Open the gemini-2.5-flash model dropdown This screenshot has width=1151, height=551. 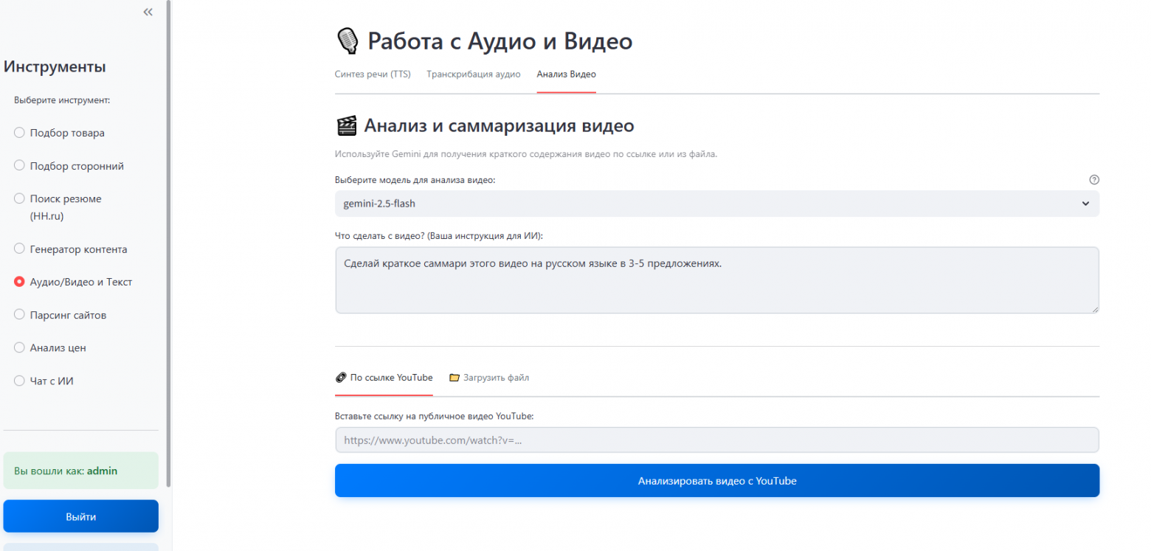[716, 204]
